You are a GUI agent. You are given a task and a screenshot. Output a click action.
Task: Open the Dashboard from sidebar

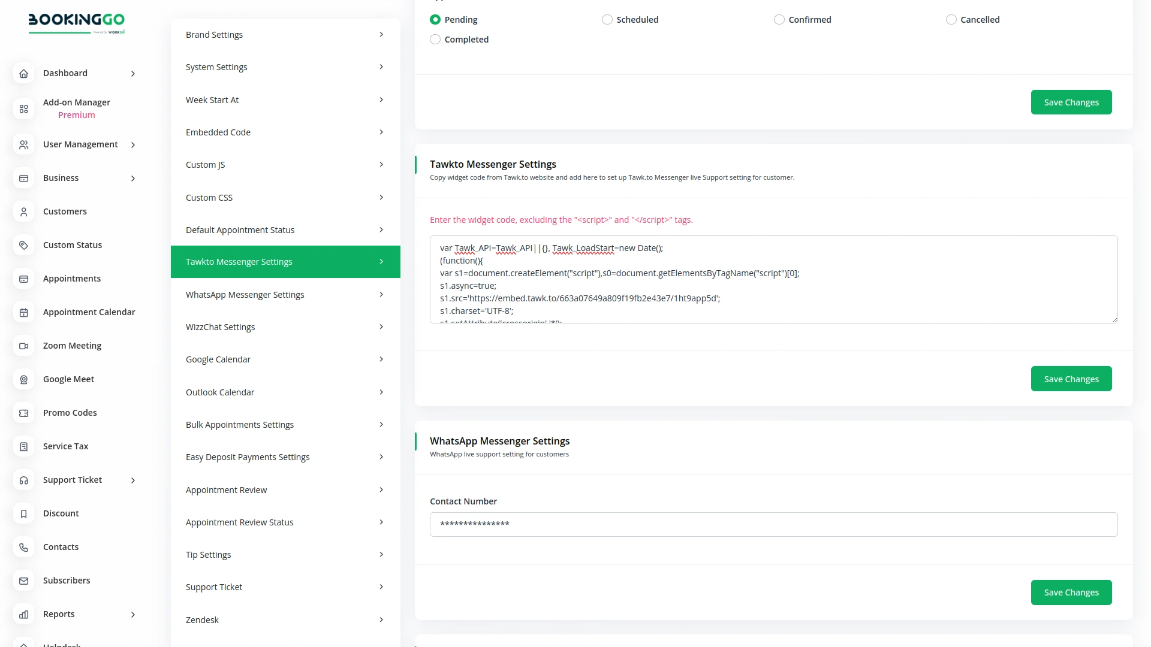pos(65,73)
